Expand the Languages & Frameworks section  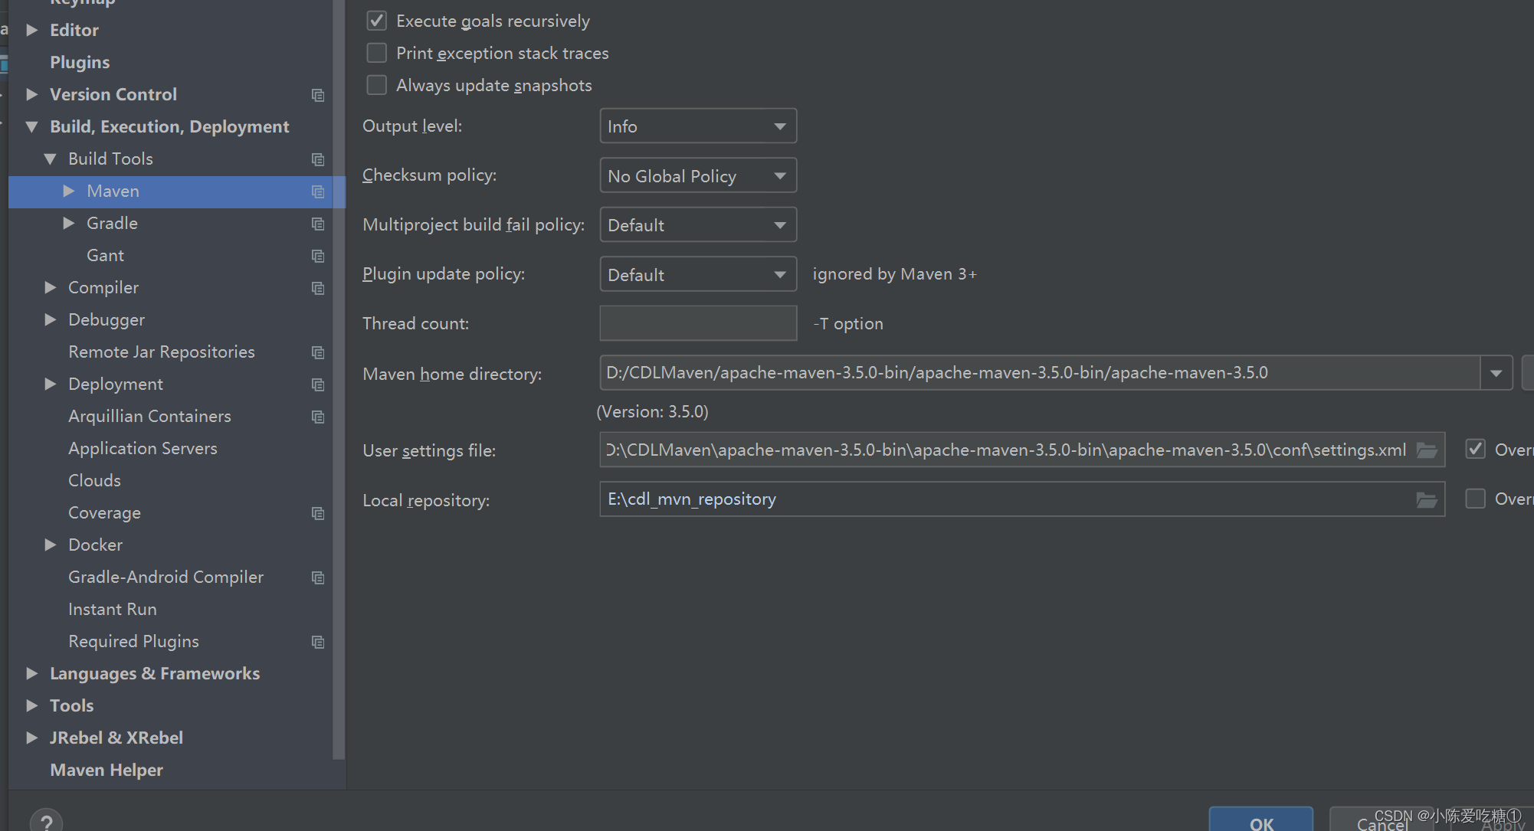32,673
